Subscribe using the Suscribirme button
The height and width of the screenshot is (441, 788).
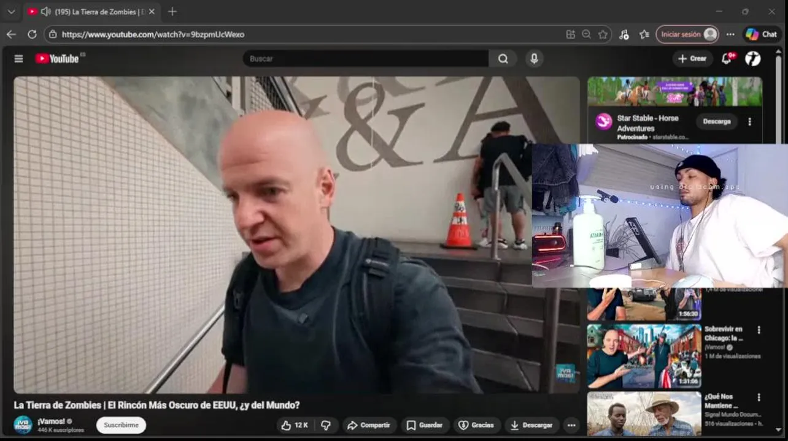point(121,425)
